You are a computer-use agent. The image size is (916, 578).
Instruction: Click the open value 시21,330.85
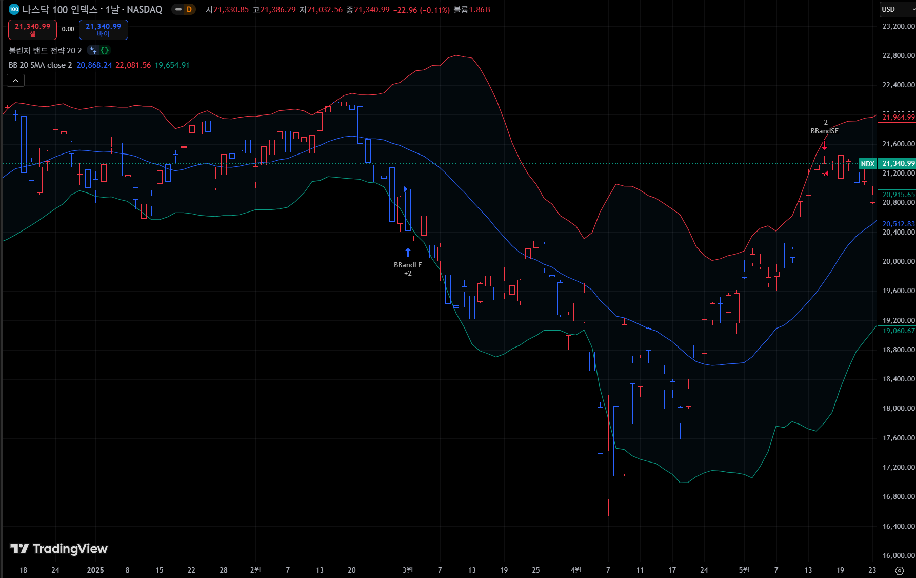pyautogui.click(x=227, y=10)
